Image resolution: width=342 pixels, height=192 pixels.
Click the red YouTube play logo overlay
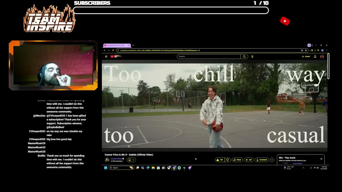(x=285, y=21)
